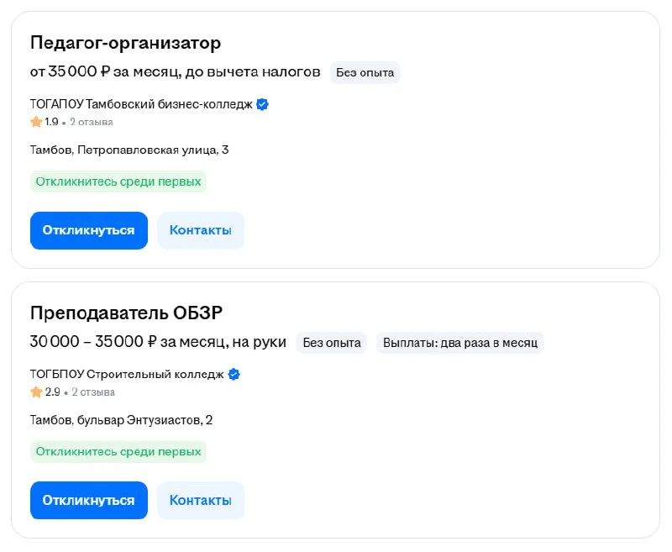Click Откликнитесь среди первых label in first card
The height and width of the screenshot is (552, 672).
tap(118, 181)
